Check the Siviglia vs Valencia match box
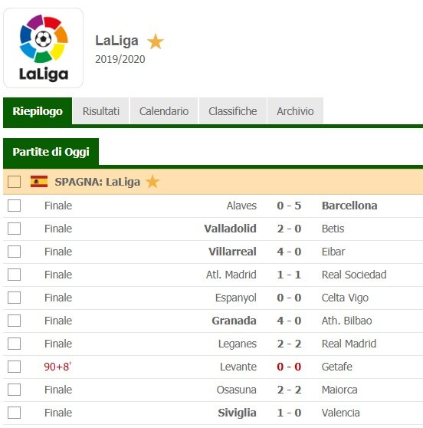This screenshot has width=423, height=428. [15, 413]
